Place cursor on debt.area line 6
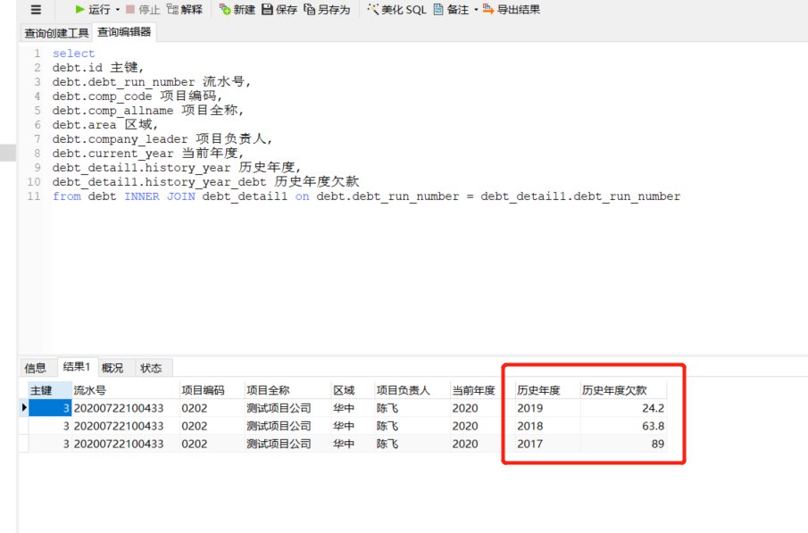Image resolution: width=808 pixels, height=533 pixels. coord(104,125)
